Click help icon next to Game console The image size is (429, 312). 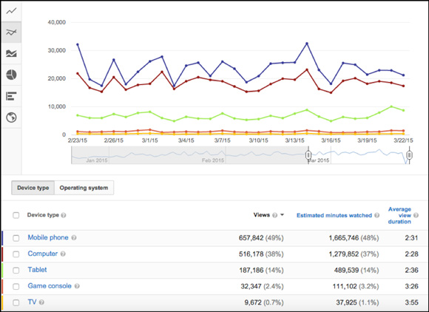(77, 286)
